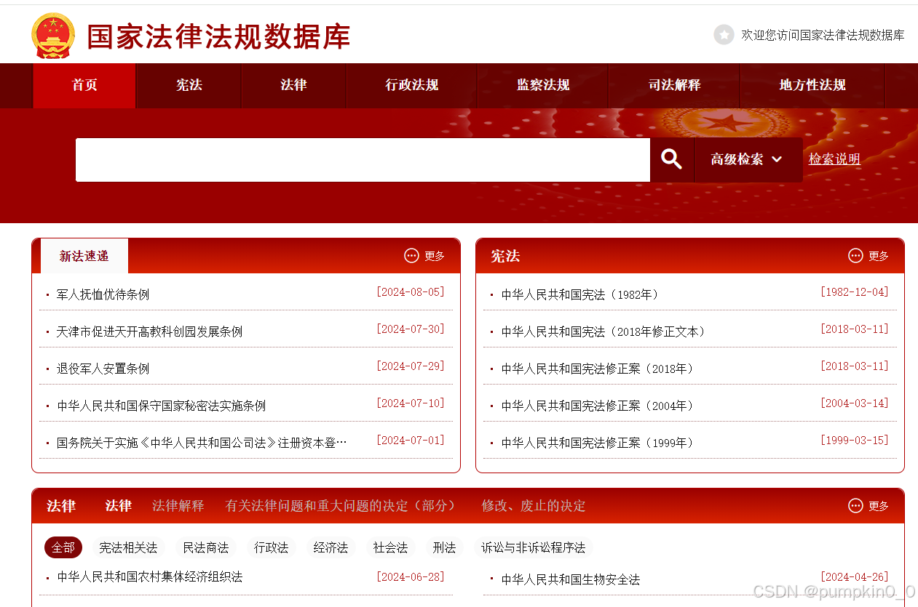918x607 pixels.
Task: Open the 地方性法规 navigation tab
Action: coord(812,85)
